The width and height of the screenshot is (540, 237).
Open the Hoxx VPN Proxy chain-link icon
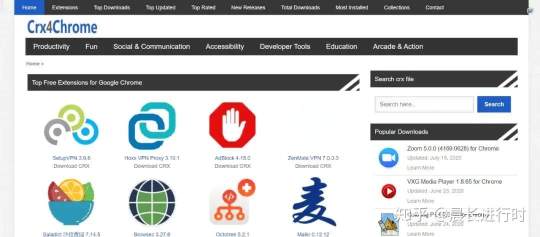click(x=152, y=125)
